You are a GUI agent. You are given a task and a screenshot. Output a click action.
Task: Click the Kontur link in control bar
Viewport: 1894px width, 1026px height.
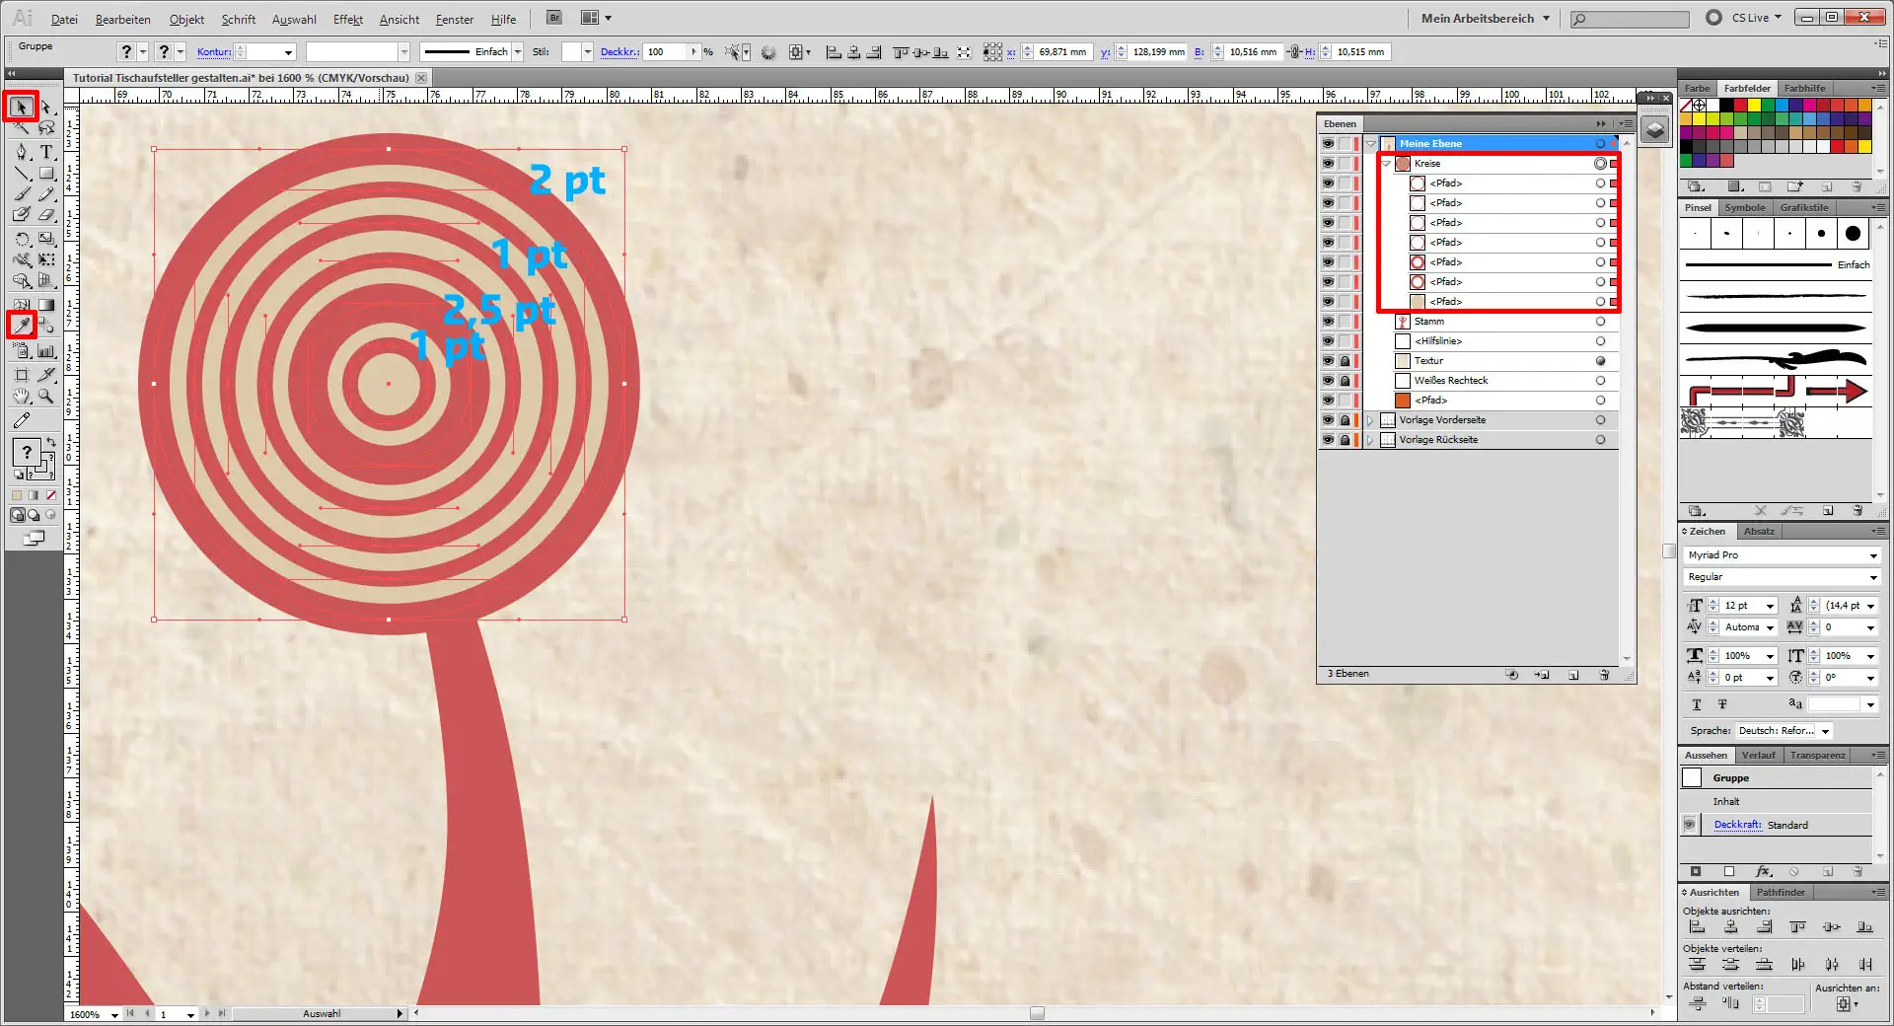coord(213,52)
